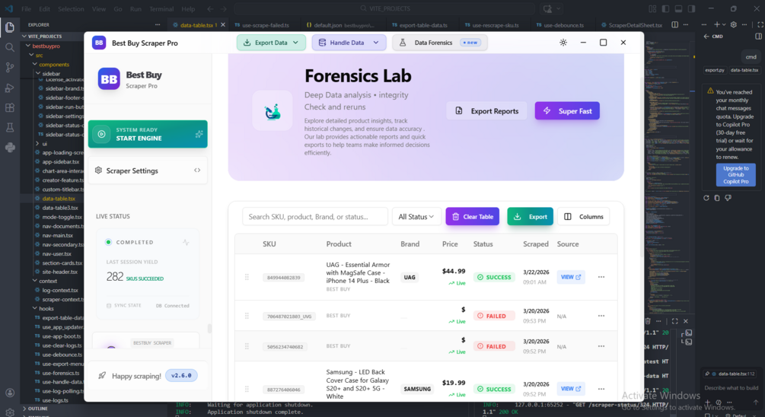Click thumbs-down icon in Copilot chat panel
765x417 pixels.
point(728,198)
